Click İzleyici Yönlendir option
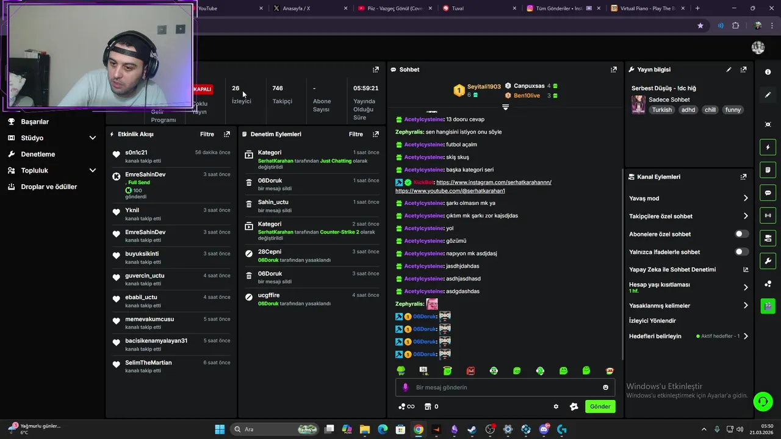 tap(652, 321)
